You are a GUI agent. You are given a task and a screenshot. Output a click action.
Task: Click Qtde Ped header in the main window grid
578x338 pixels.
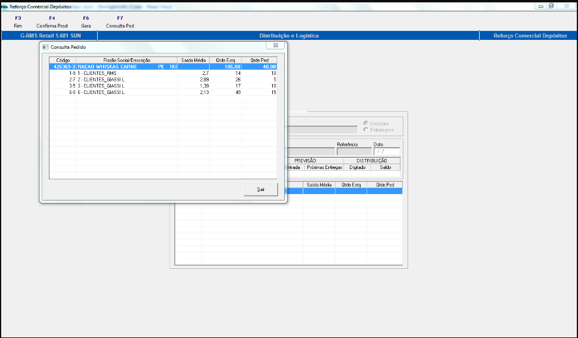click(x=385, y=185)
